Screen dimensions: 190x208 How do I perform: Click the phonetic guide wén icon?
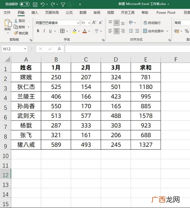point(96,31)
